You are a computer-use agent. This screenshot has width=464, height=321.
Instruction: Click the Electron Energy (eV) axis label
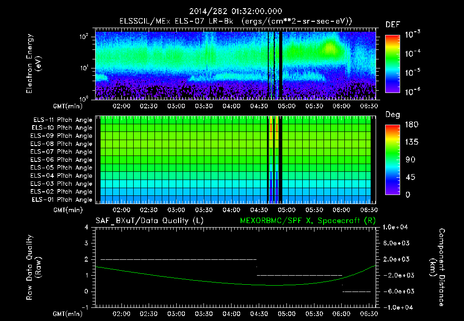click(34, 63)
